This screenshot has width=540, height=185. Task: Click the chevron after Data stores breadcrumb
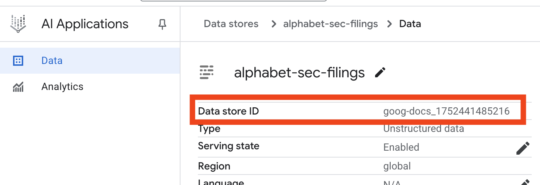274,24
